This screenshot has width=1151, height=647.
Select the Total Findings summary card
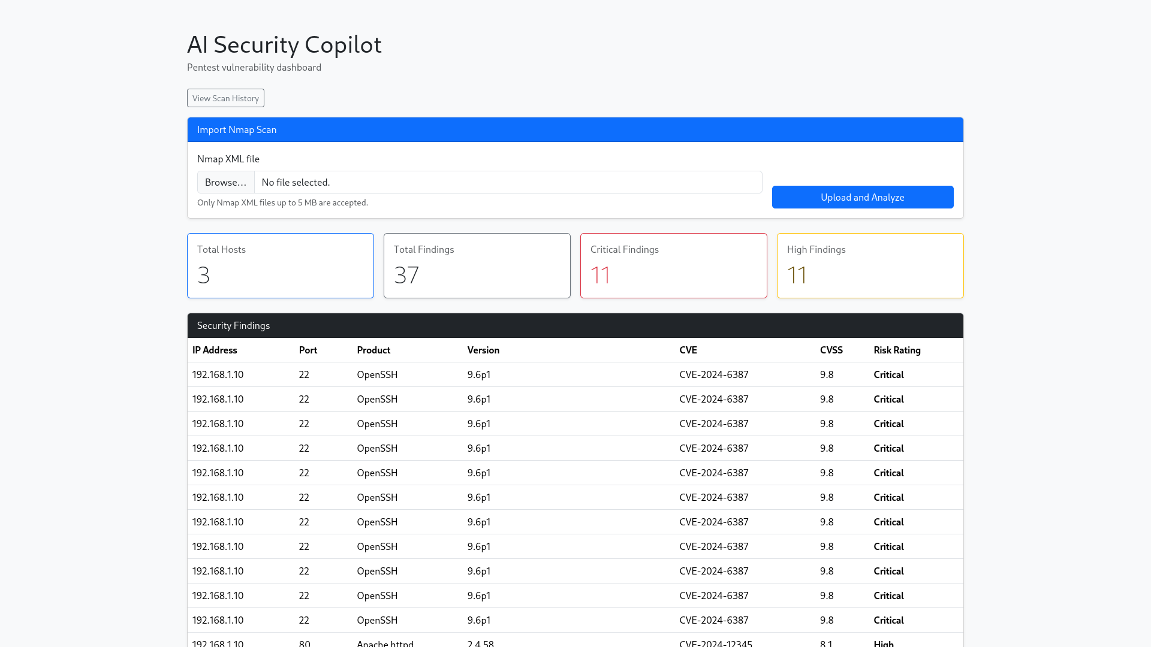point(477,265)
